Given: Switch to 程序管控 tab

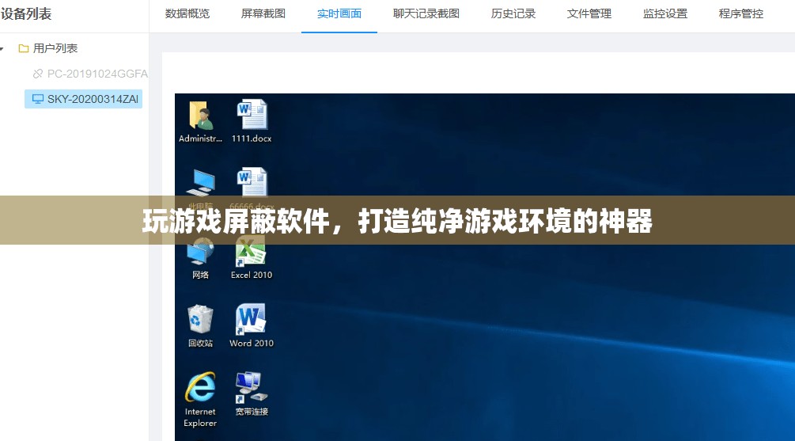Looking at the screenshot, I should (x=740, y=13).
